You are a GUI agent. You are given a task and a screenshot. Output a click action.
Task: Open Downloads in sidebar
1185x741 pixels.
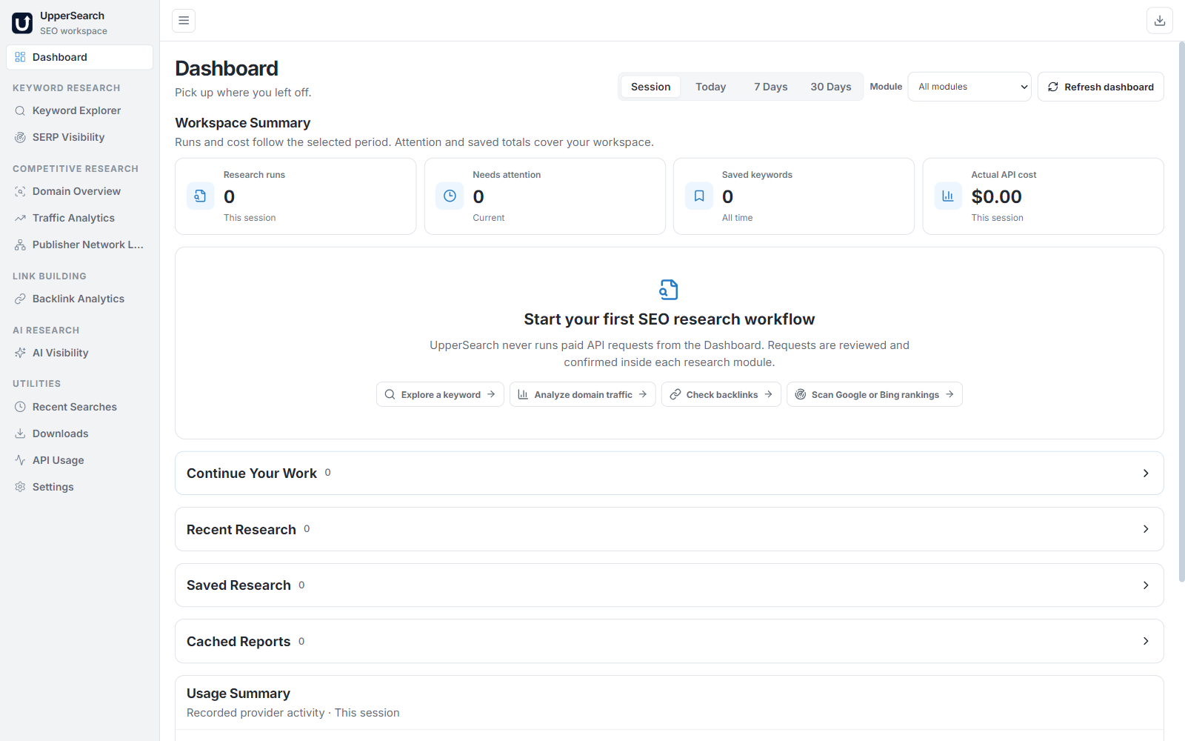pos(80,433)
